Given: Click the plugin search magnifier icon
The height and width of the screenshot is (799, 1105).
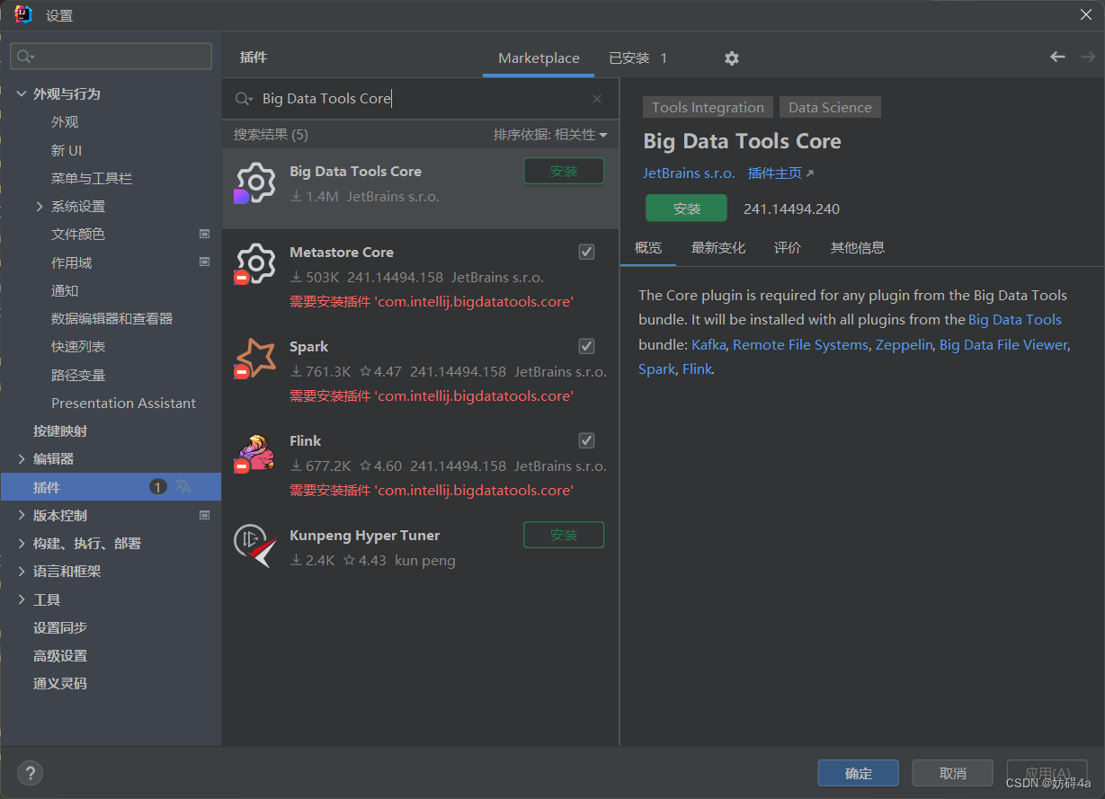Looking at the screenshot, I should tap(244, 99).
